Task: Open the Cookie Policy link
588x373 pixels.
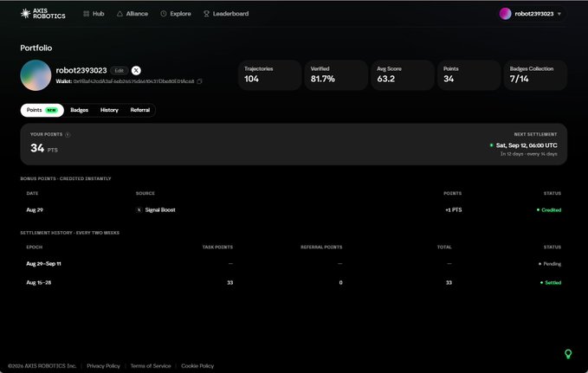Action: tap(197, 366)
